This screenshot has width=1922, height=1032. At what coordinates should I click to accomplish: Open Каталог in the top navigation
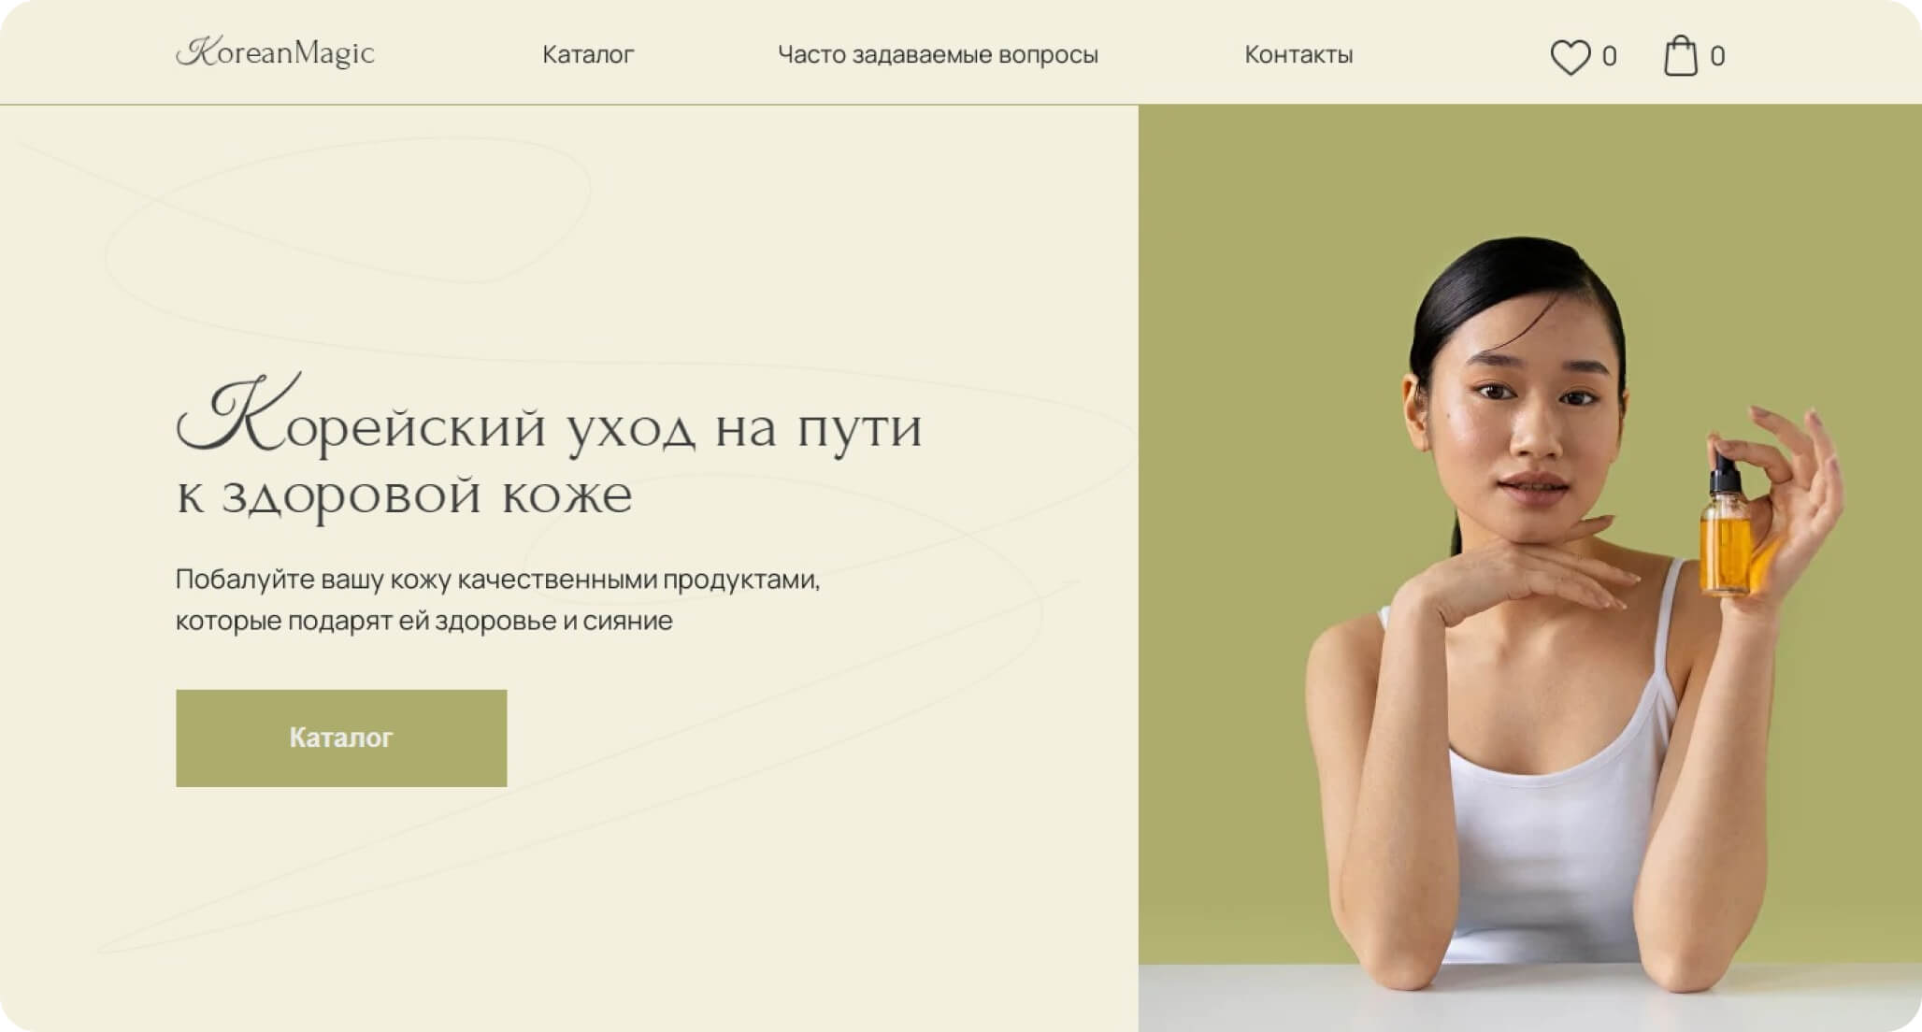pos(588,55)
